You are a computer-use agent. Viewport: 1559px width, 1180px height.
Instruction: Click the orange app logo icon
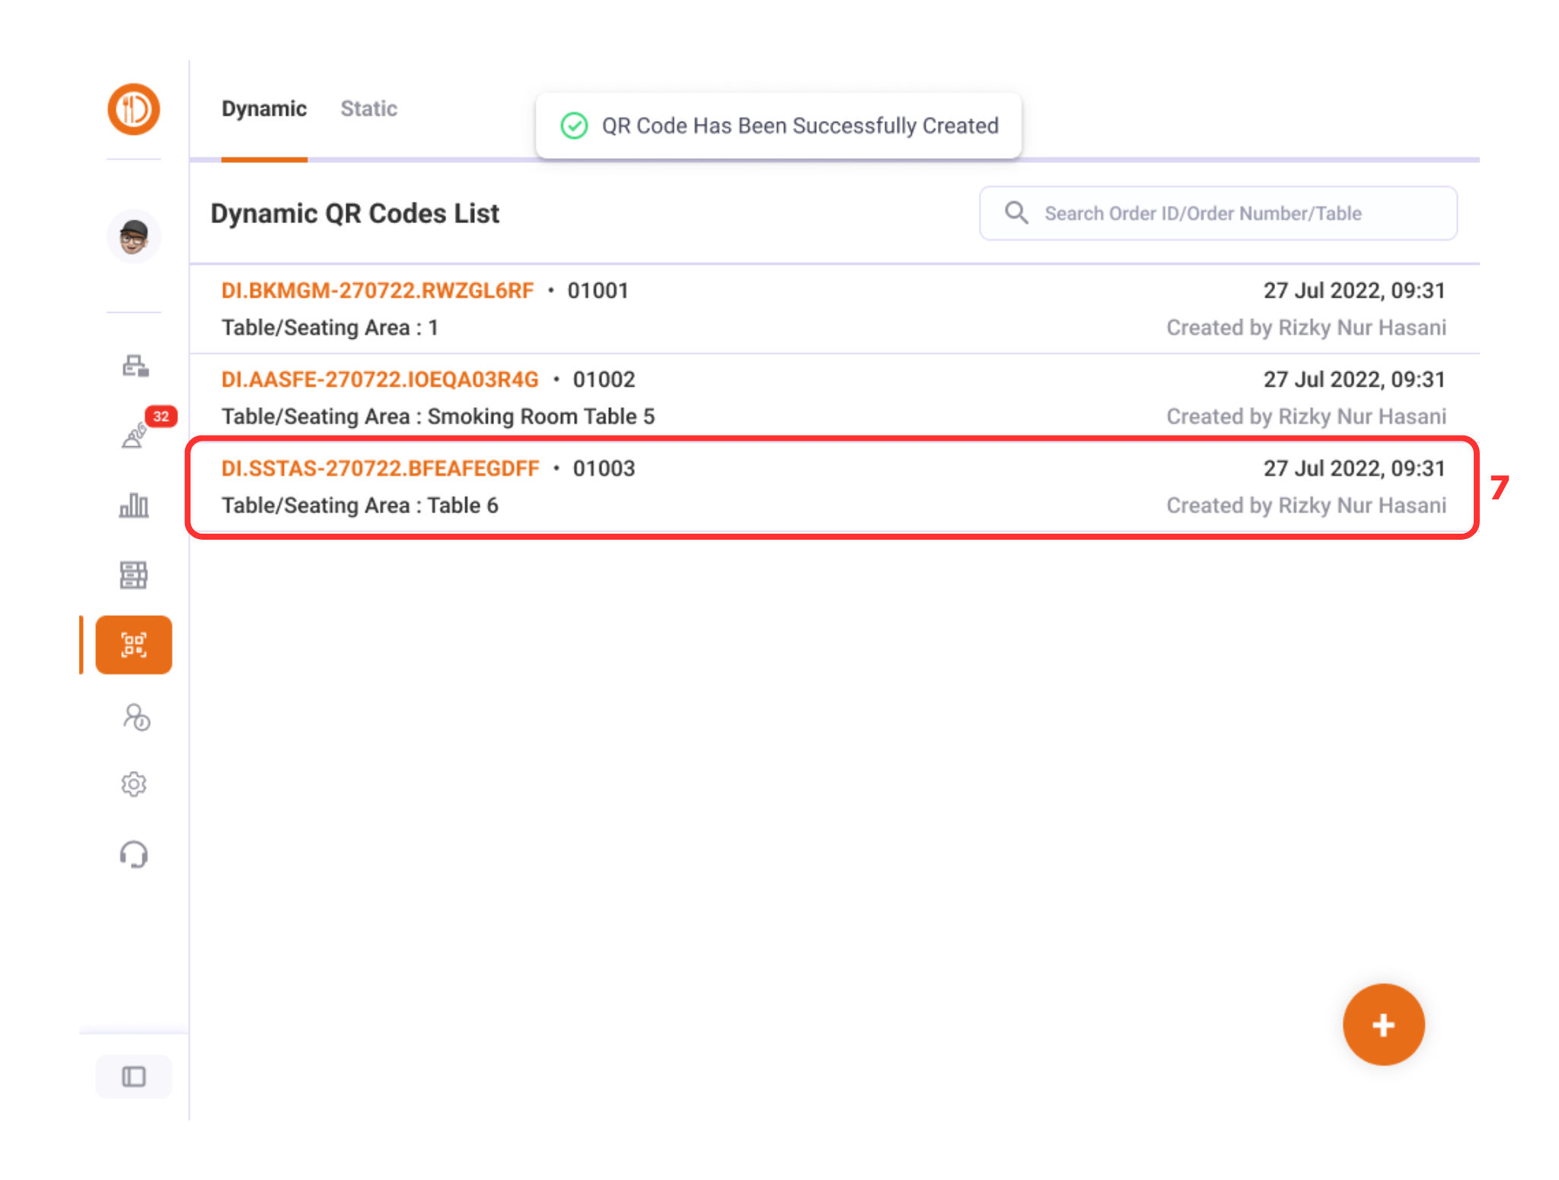pyautogui.click(x=133, y=109)
